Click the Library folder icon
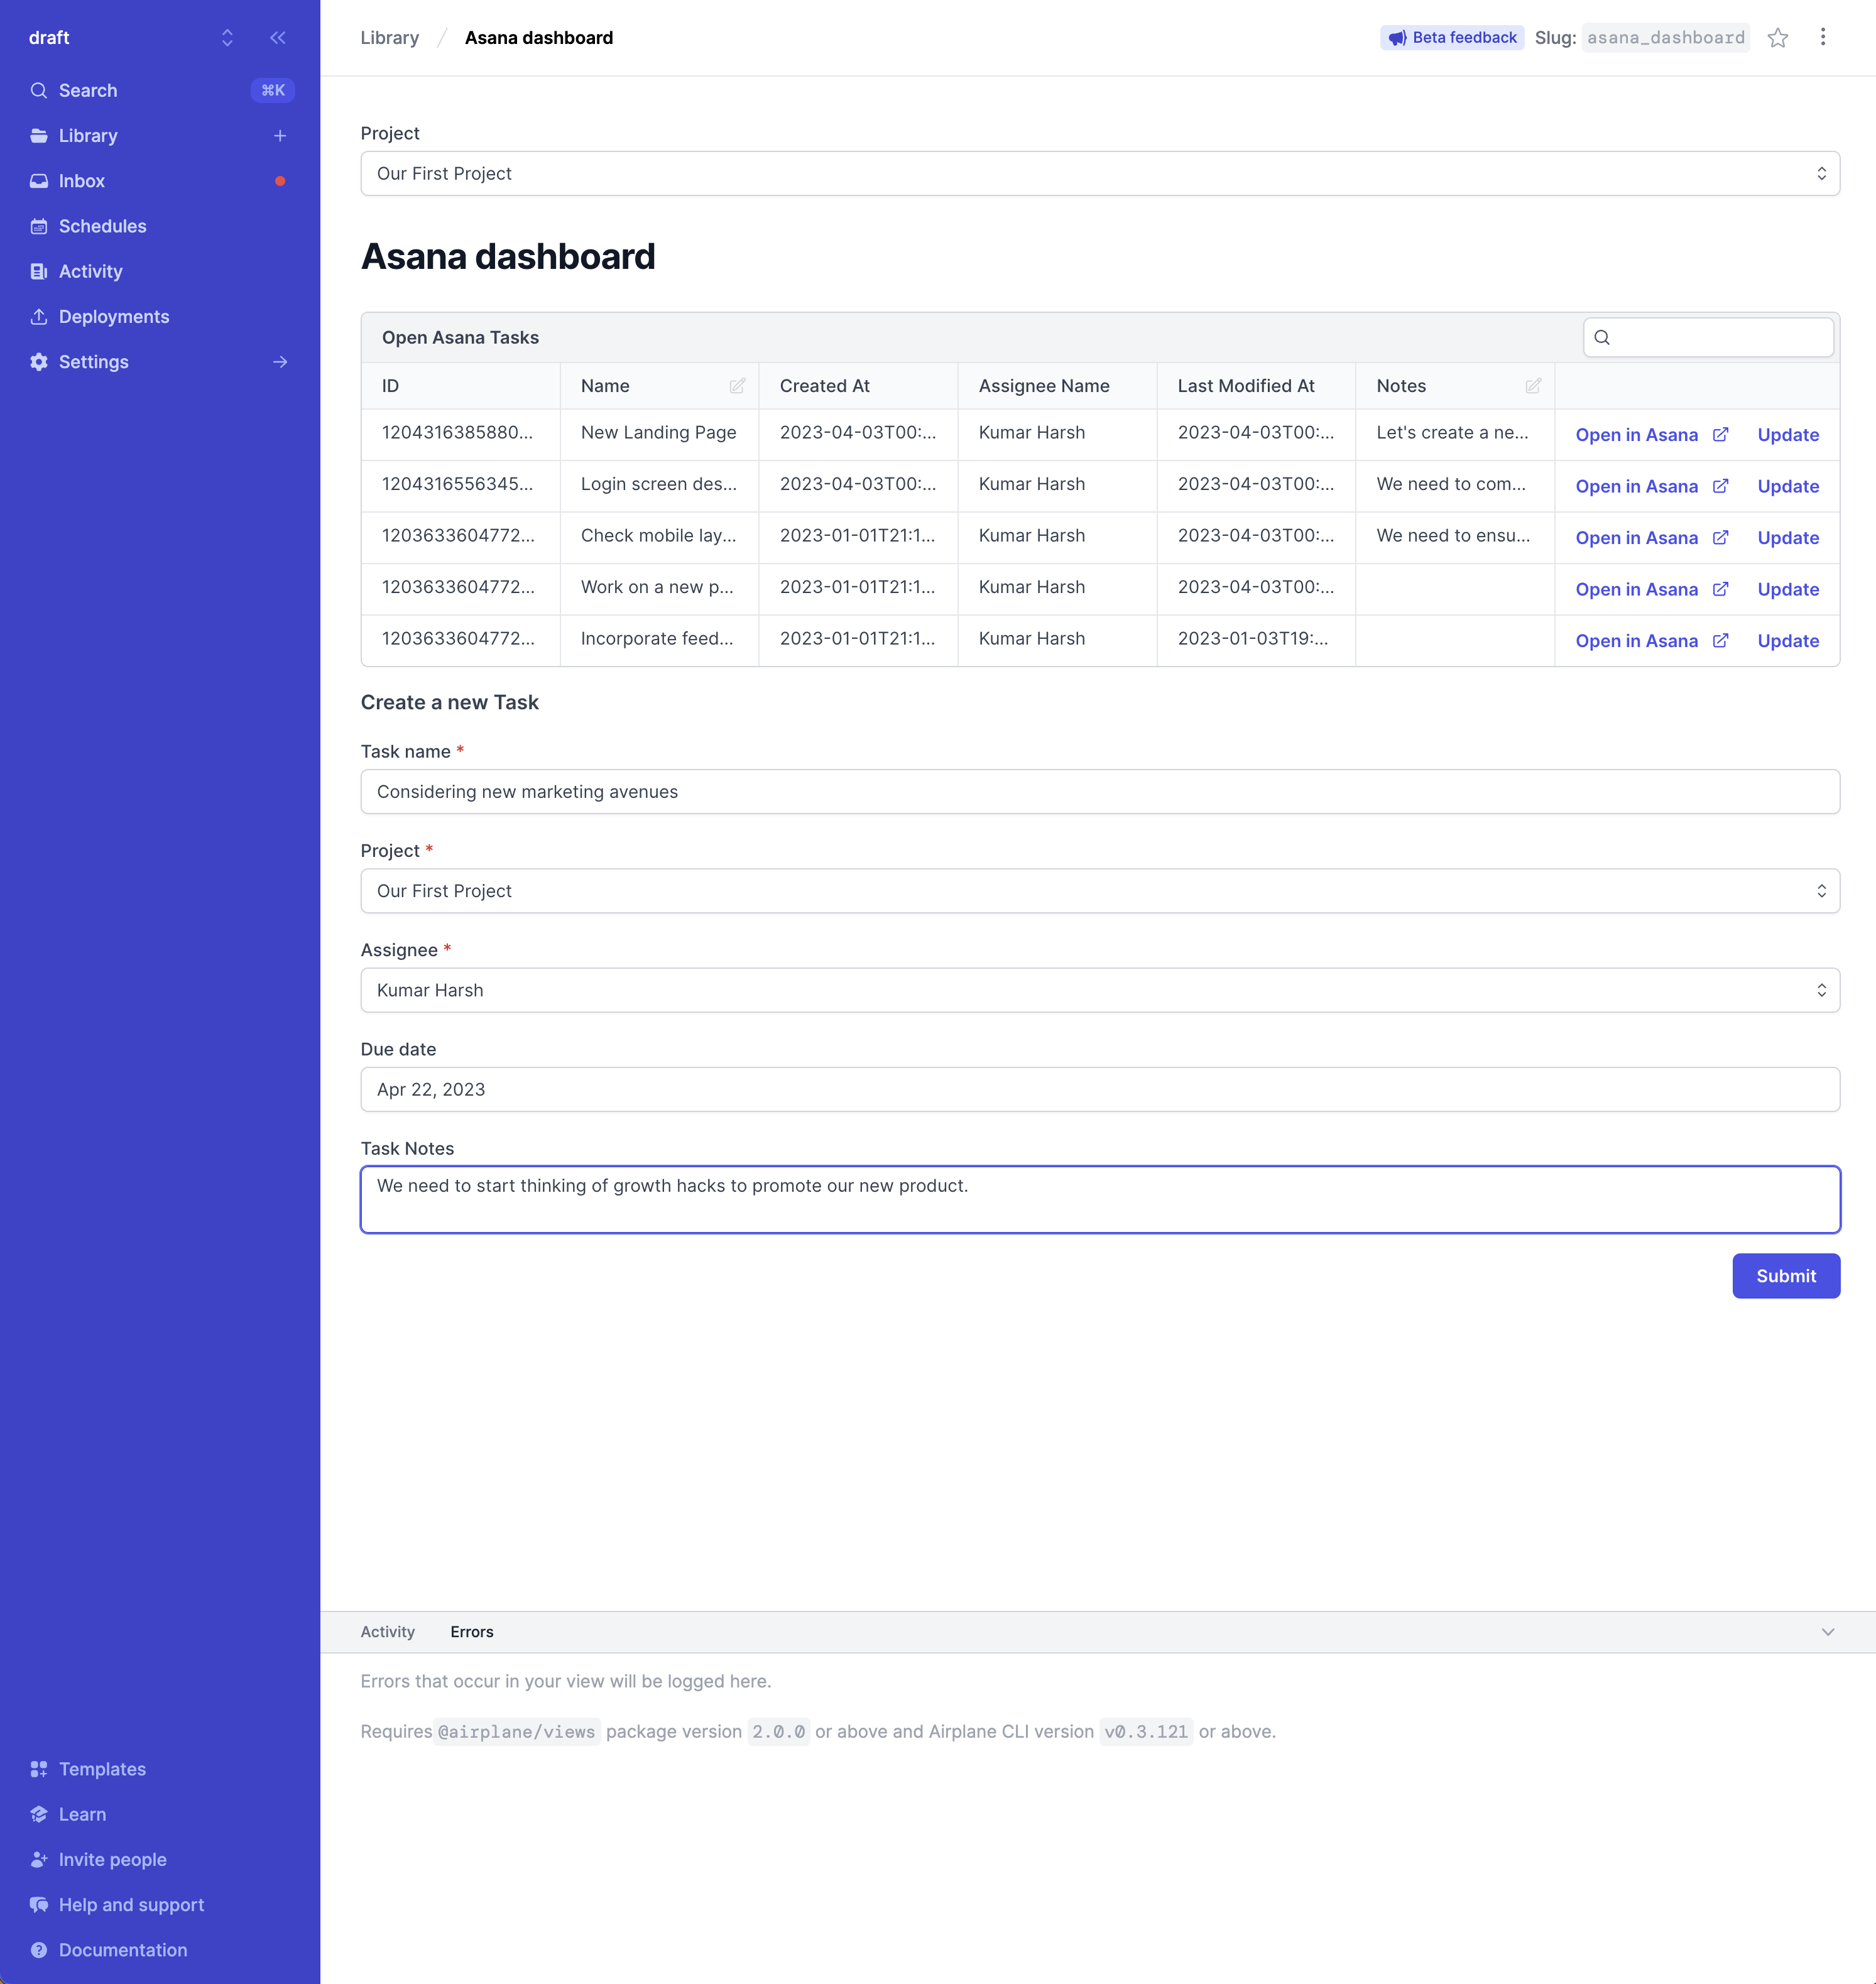Screen dimensions: 1876x1984 tap(39, 136)
